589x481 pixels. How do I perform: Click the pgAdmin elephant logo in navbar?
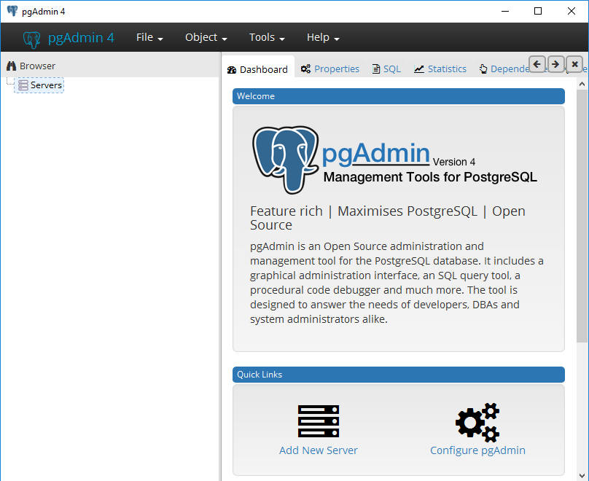(32, 39)
